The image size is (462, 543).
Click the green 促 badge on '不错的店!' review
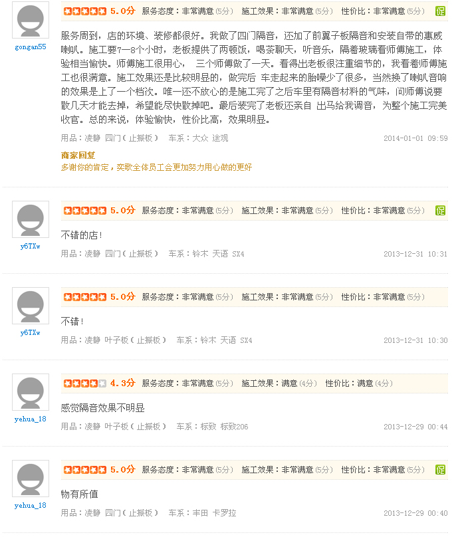440,211
